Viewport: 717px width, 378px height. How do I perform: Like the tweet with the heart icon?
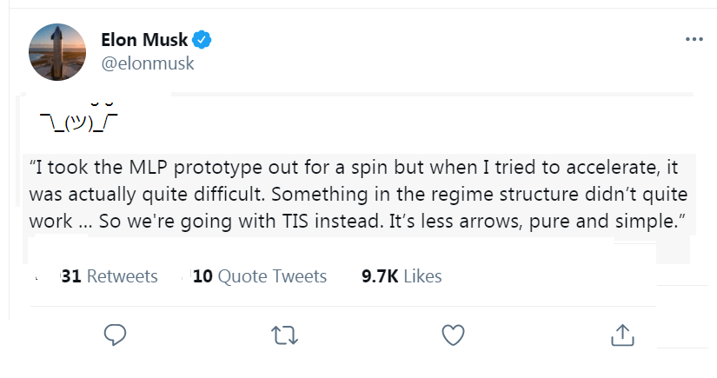[x=452, y=335]
